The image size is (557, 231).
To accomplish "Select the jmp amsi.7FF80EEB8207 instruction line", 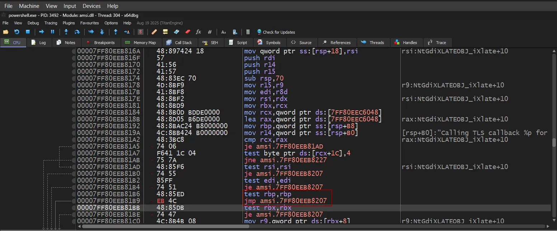I will [x=285, y=201].
